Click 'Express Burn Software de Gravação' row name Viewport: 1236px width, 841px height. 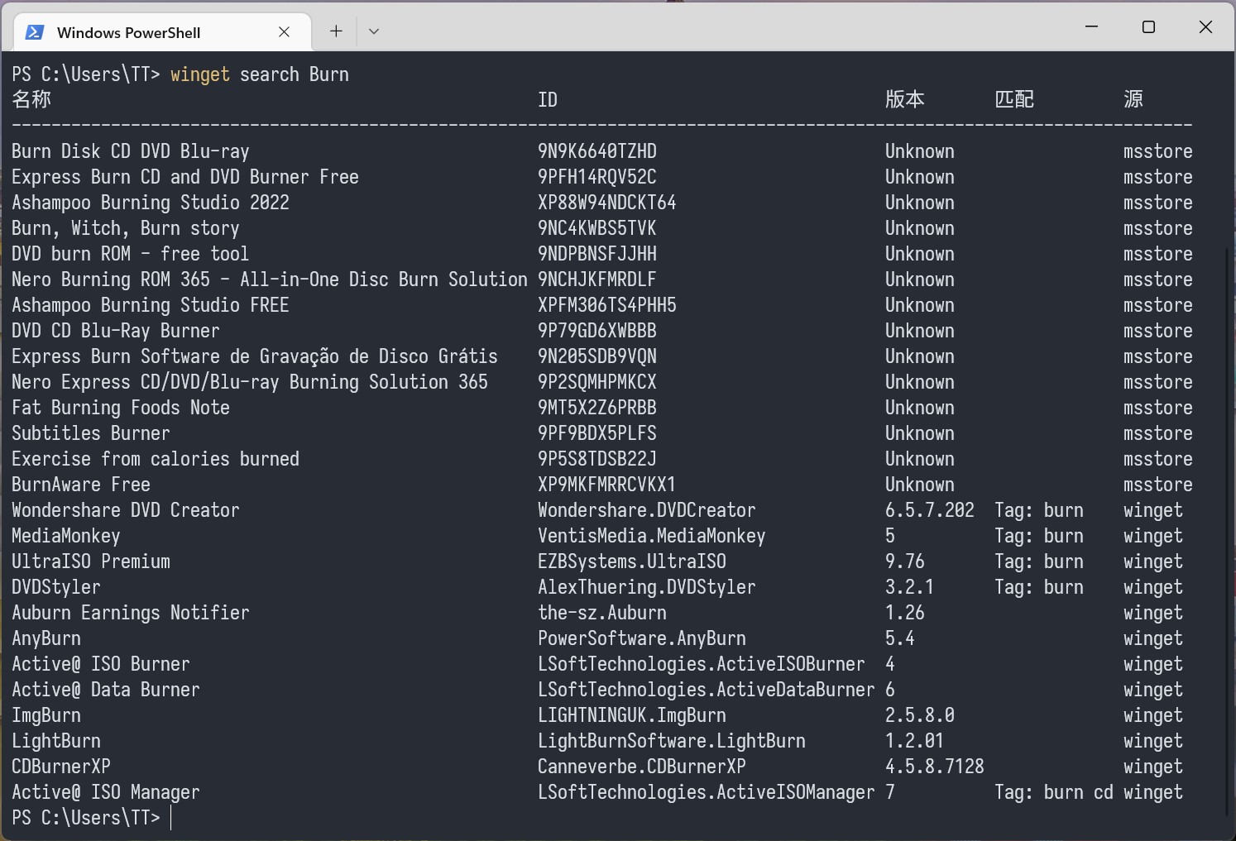[255, 356]
